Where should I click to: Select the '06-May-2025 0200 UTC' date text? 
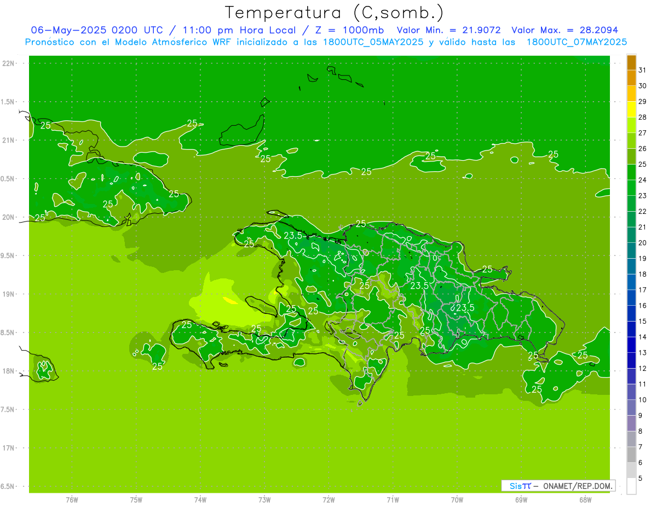[97, 30]
